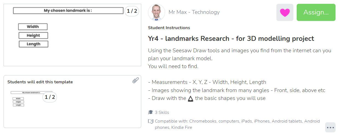
Task: Click the pink heart favorite icon
Action: click(x=285, y=13)
